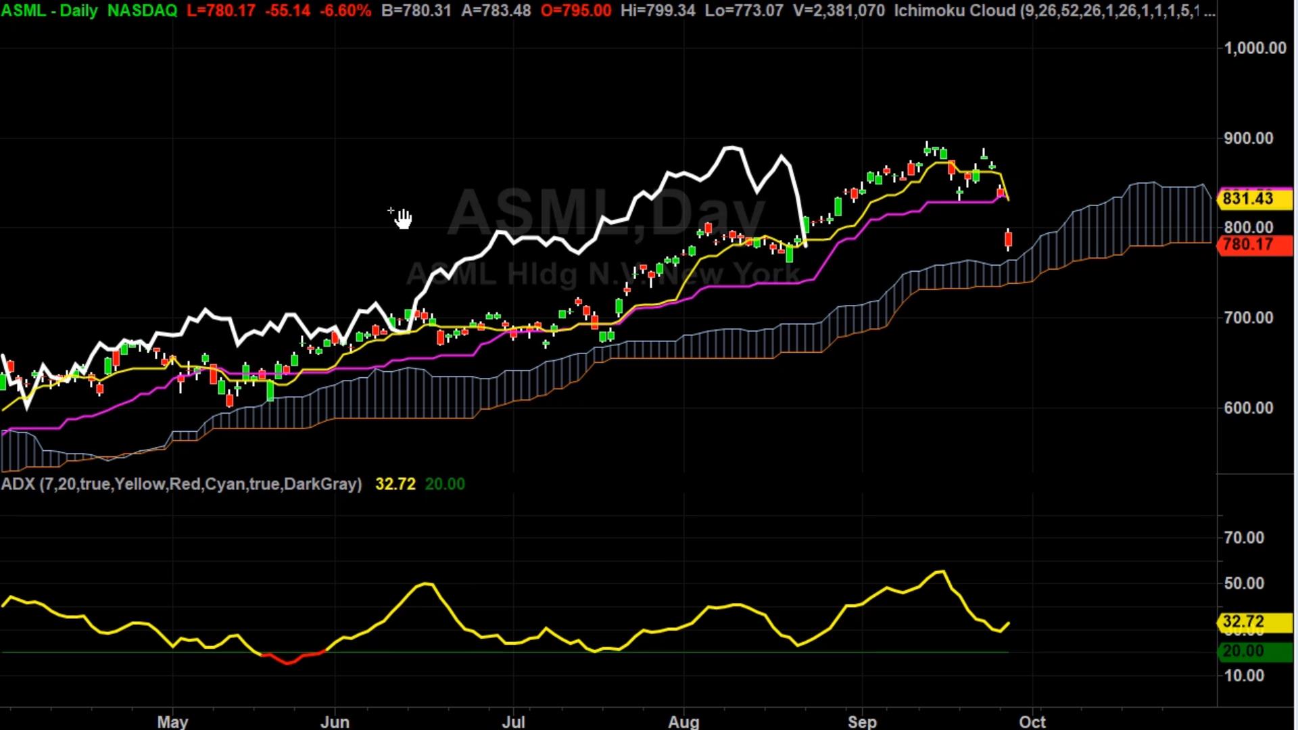The height and width of the screenshot is (730, 1298).
Task: Click the green 20.00 threshold in ADX header
Action: pyautogui.click(x=445, y=484)
